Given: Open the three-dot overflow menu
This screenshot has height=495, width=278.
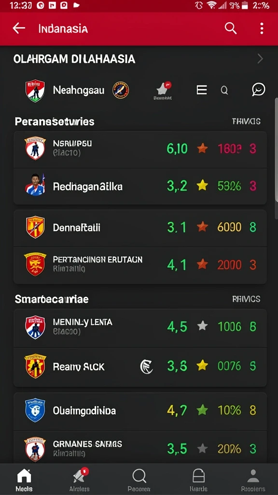Looking at the screenshot, I should (262, 29).
